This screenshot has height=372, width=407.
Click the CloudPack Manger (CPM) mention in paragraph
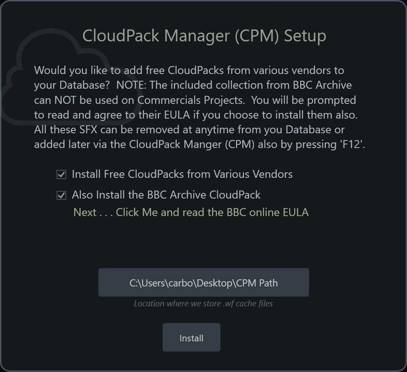[x=192, y=144]
